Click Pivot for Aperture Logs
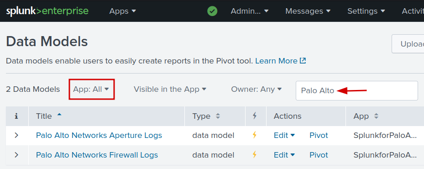 (319, 135)
